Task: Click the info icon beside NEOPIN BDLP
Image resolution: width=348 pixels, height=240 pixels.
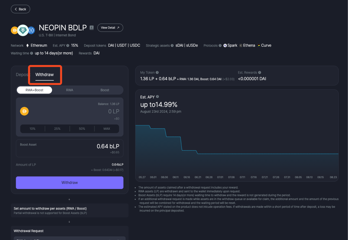Action: tap(92, 28)
